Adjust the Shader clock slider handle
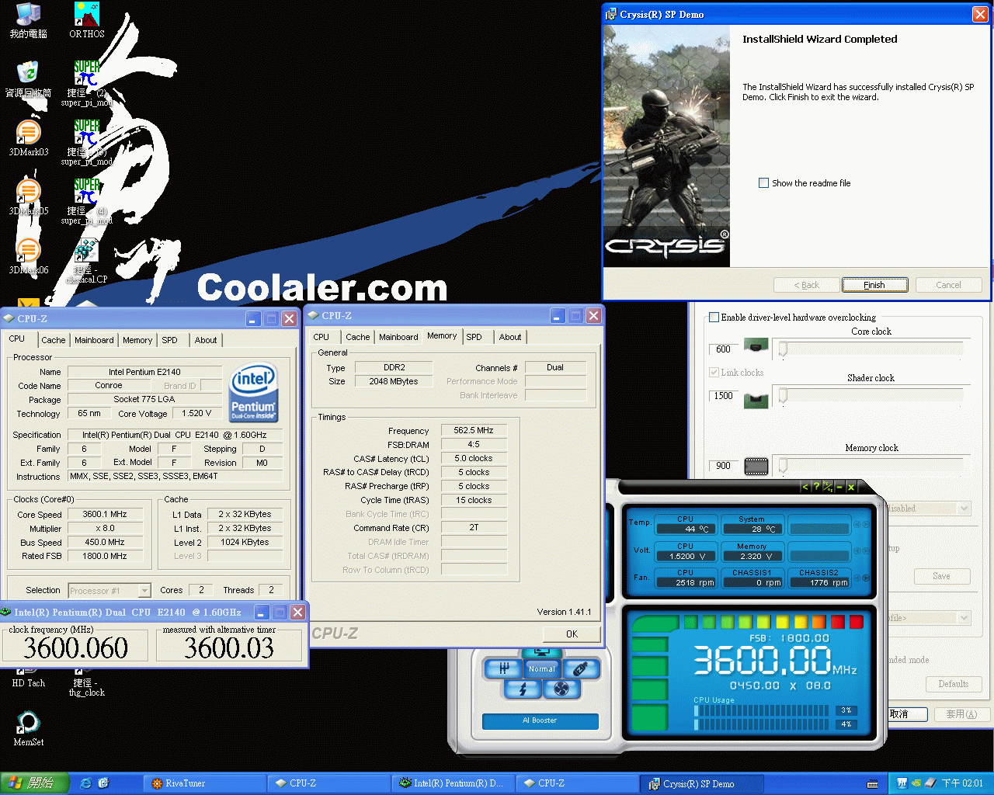Image resolution: width=994 pixels, height=795 pixels. (784, 396)
